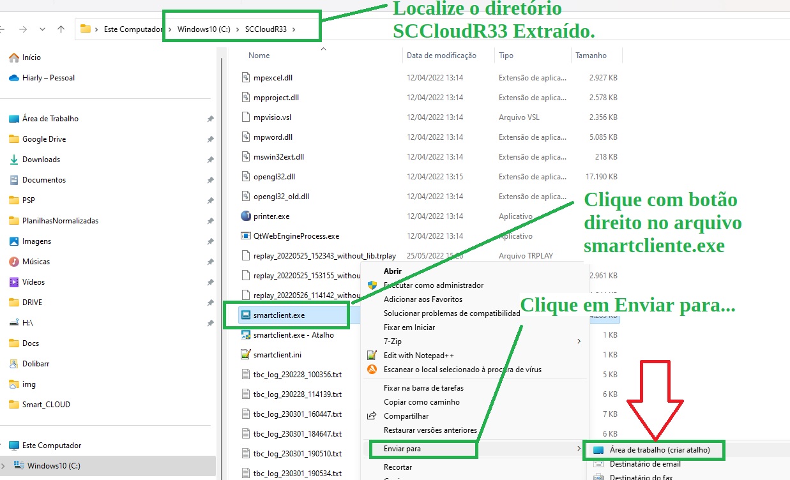Click the Hiarly – Pessoal OneDrive icon
The width and height of the screenshot is (790, 480).
[x=14, y=78]
